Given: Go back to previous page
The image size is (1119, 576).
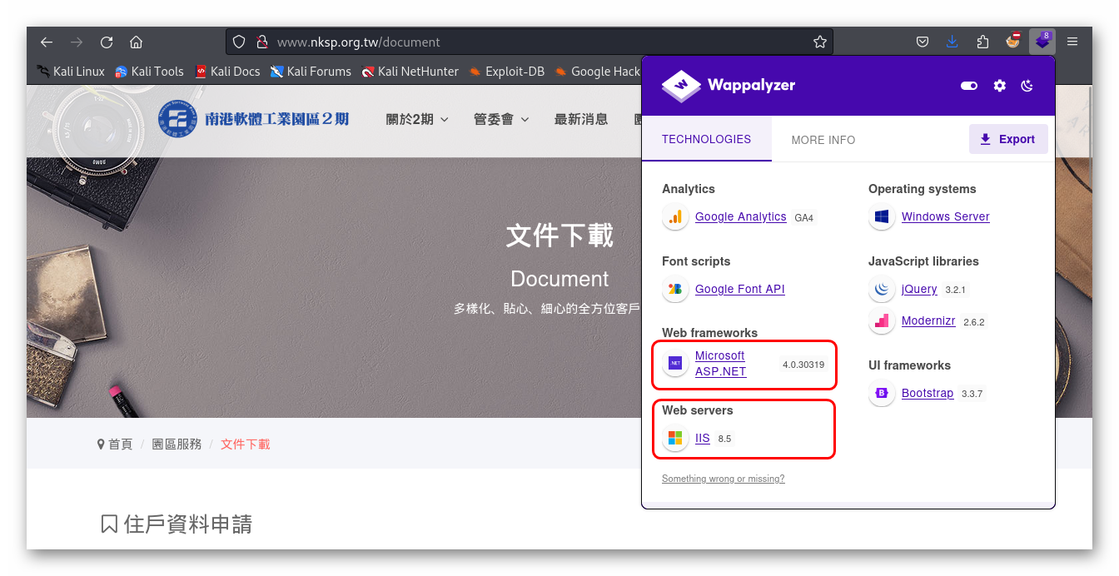Looking at the screenshot, I should (x=47, y=42).
